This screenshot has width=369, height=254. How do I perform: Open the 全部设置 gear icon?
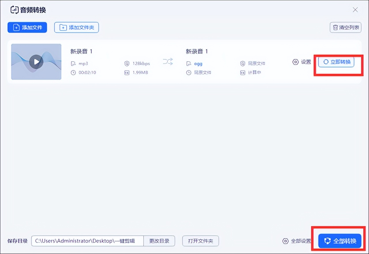click(x=285, y=241)
